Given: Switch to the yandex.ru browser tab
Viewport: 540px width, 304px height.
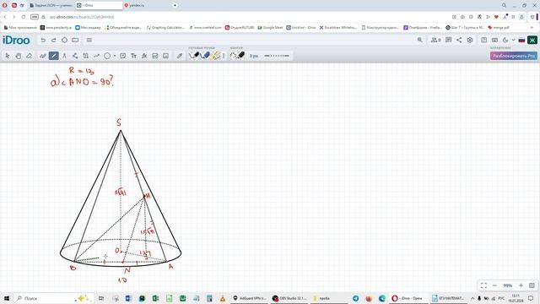Looking at the screenshot, I should coord(146,5).
